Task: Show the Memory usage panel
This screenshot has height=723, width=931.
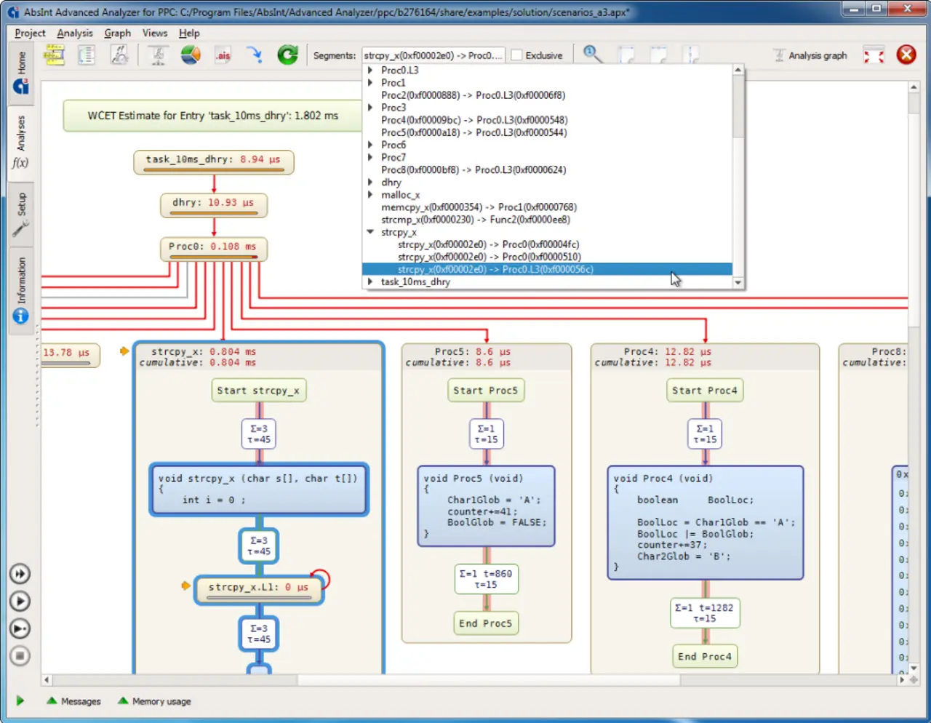Action: pyautogui.click(x=154, y=701)
